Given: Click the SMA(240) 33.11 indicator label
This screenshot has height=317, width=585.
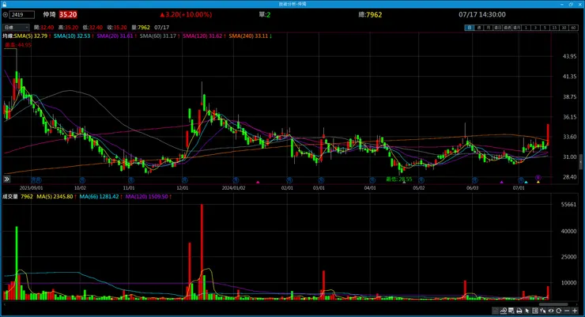Looking at the screenshot, I should (x=248, y=36).
